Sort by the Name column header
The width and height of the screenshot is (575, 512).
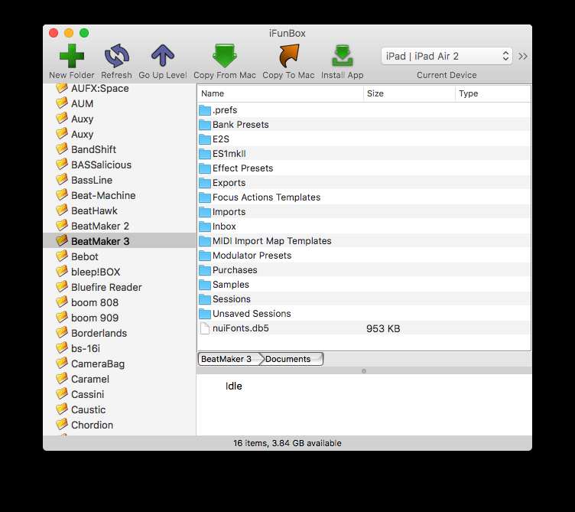click(x=280, y=93)
